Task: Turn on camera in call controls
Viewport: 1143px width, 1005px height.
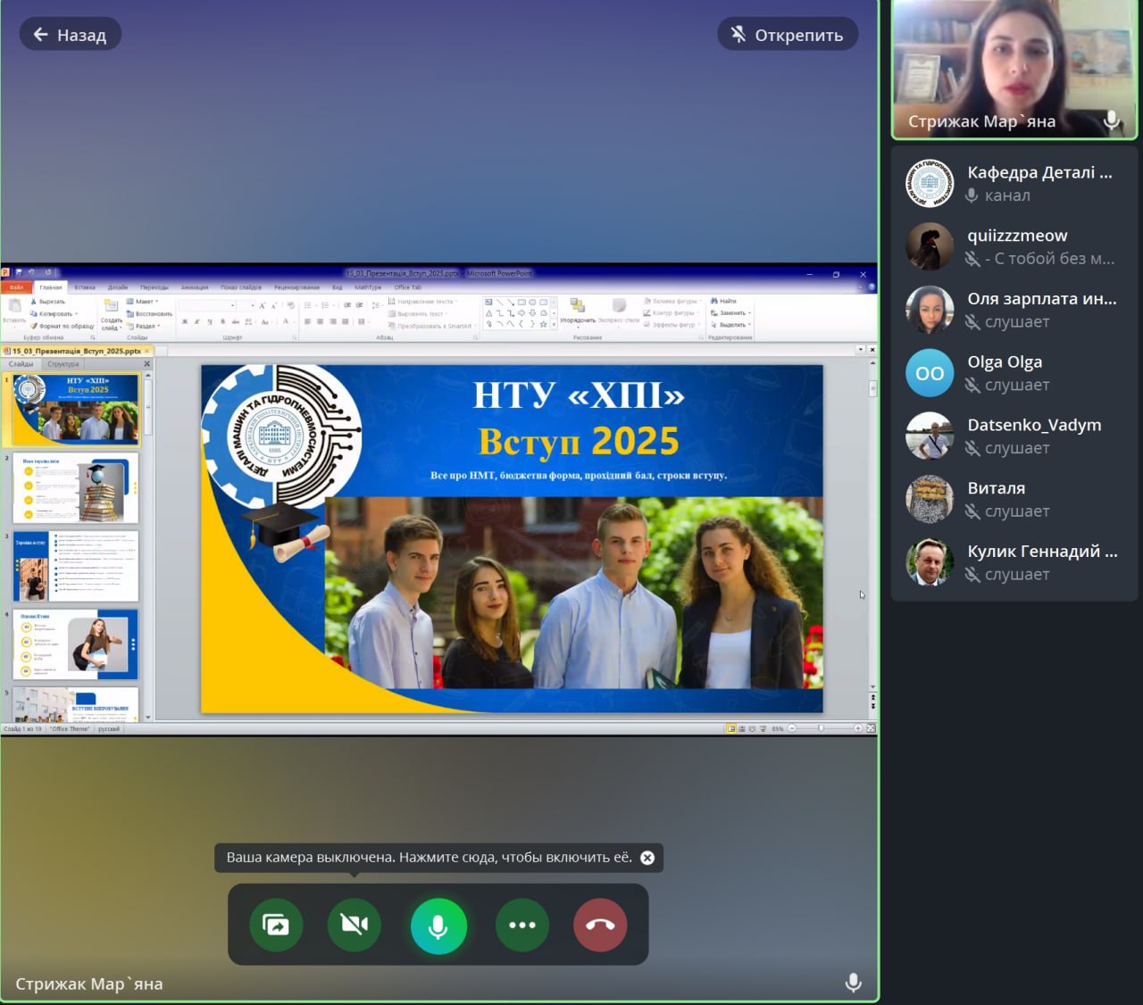Action: tap(355, 925)
